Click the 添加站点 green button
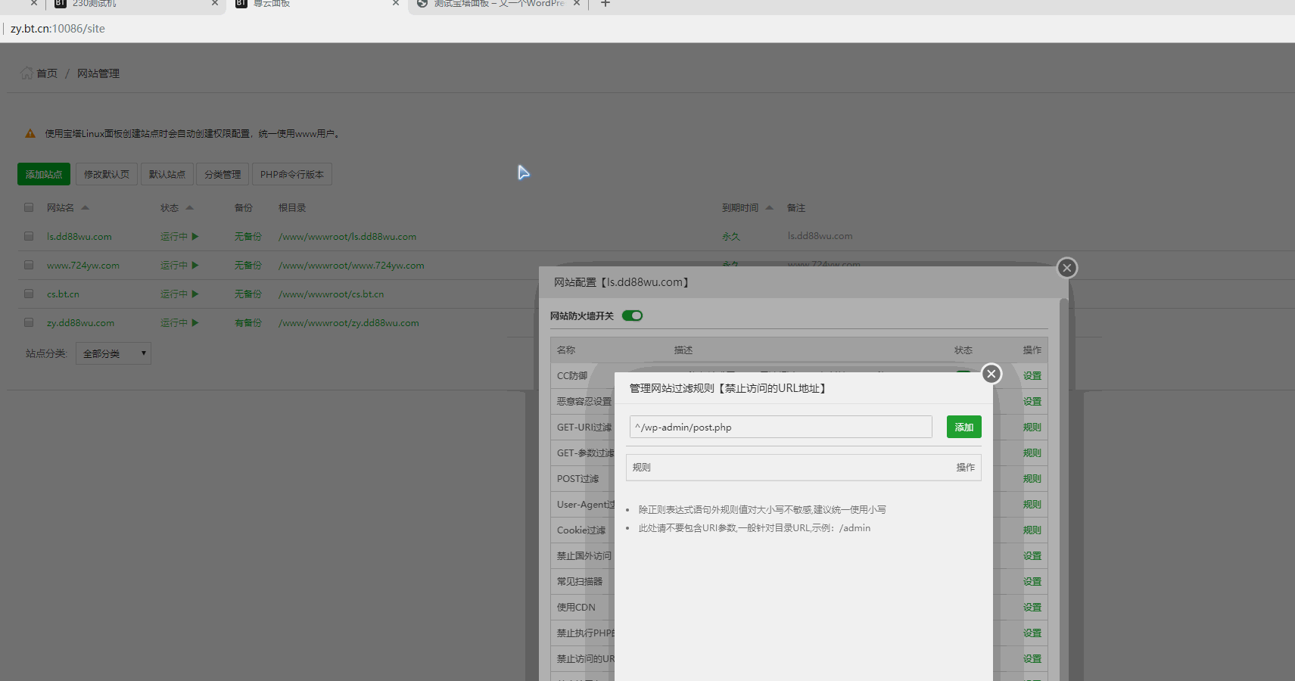 tap(44, 174)
